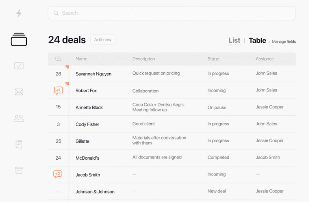Click 'In progress' stage for Gillette
This screenshot has height=202, width=309.
[x=218, y=141]
